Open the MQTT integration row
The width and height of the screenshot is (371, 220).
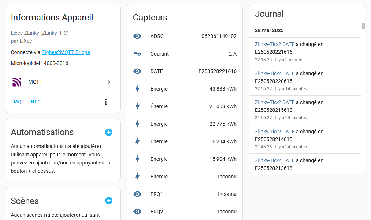pos(63,82)
